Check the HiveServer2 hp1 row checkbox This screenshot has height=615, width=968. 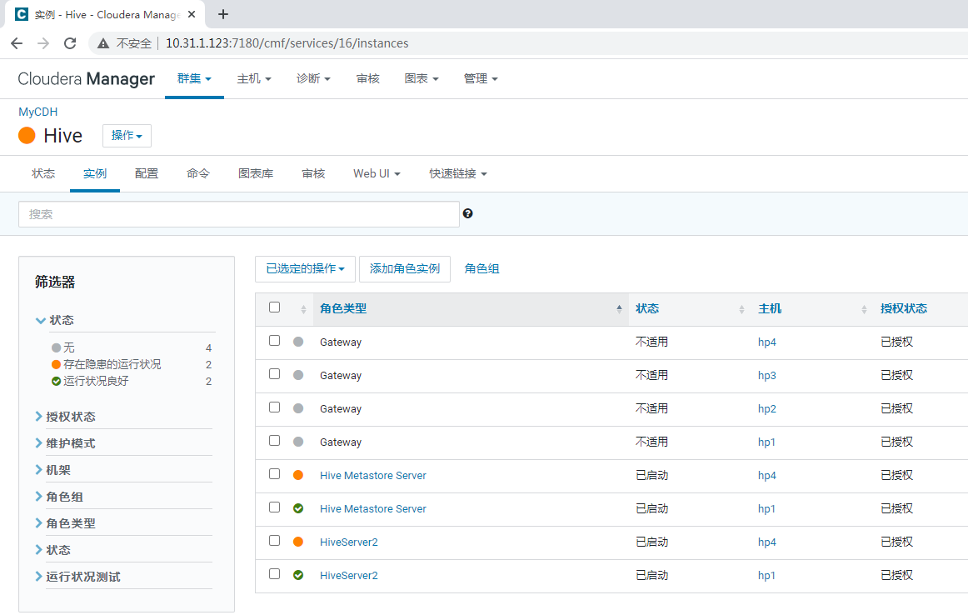pos(275,573)
